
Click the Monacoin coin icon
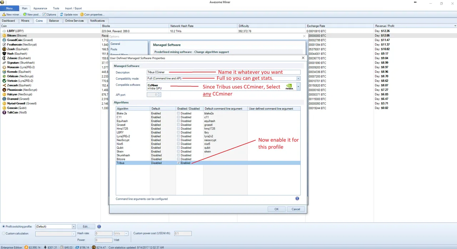tap(4, 67)
